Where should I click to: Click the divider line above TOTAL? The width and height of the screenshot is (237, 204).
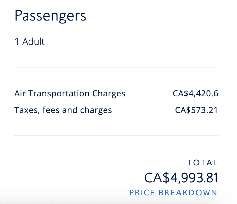(116, 136)
